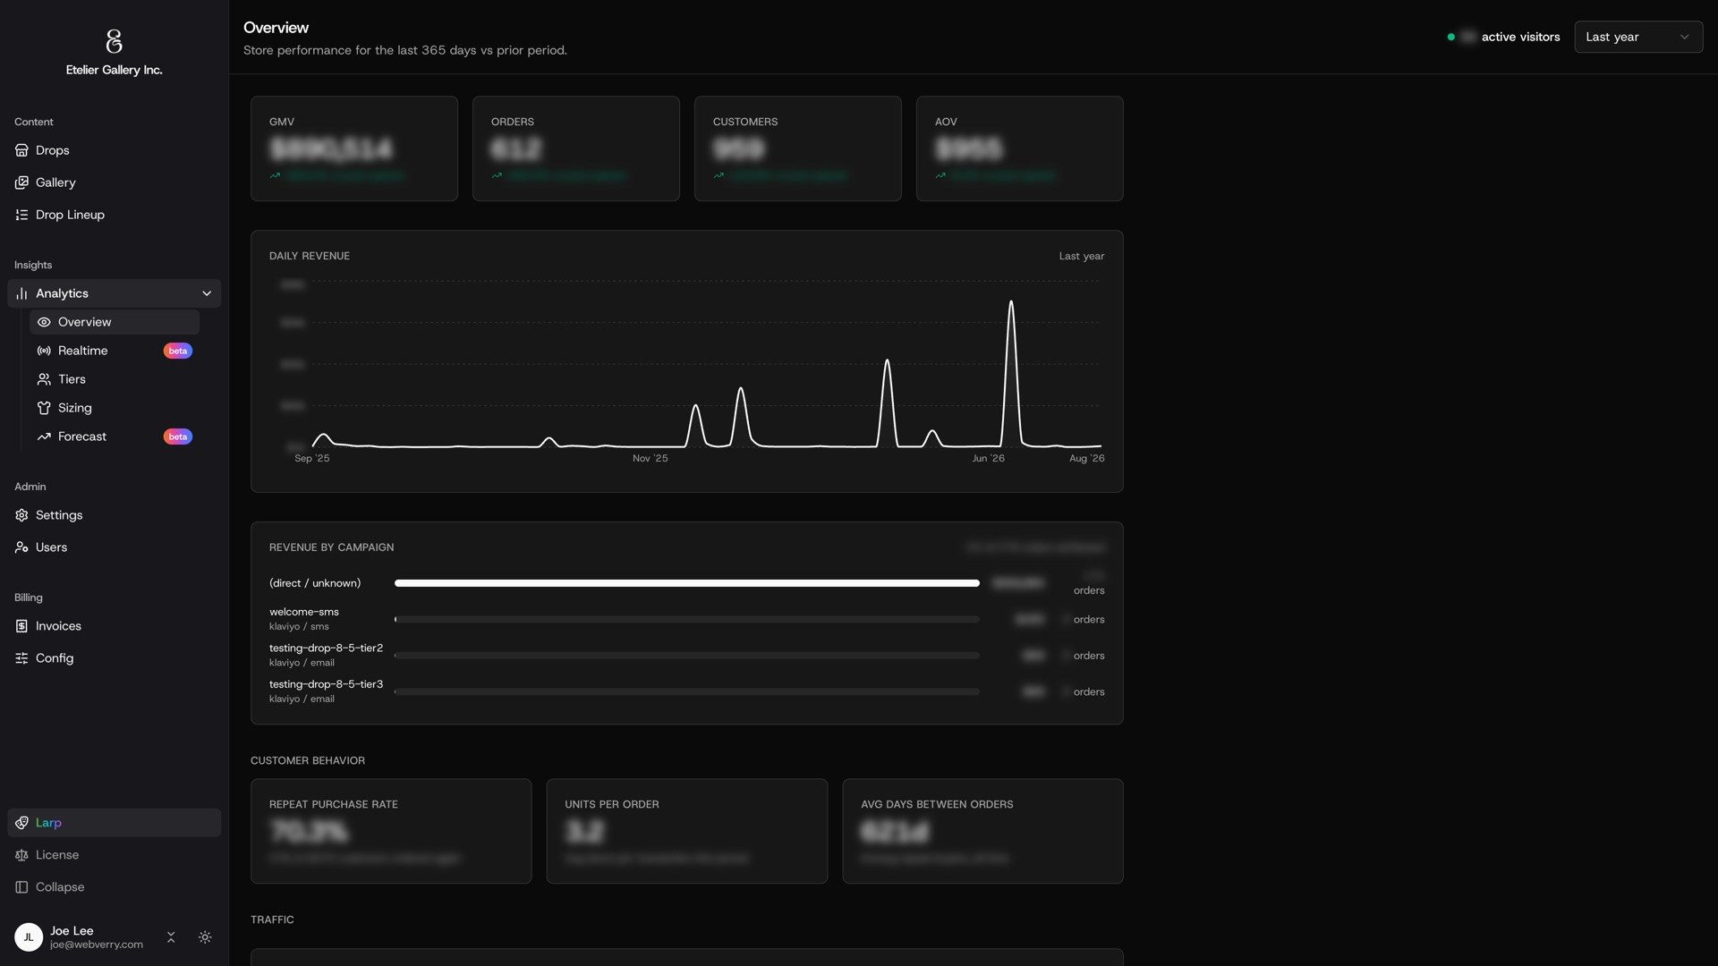Click the Users icon in Admin
Screen dimensions: 1718x966
coord(21,547)
